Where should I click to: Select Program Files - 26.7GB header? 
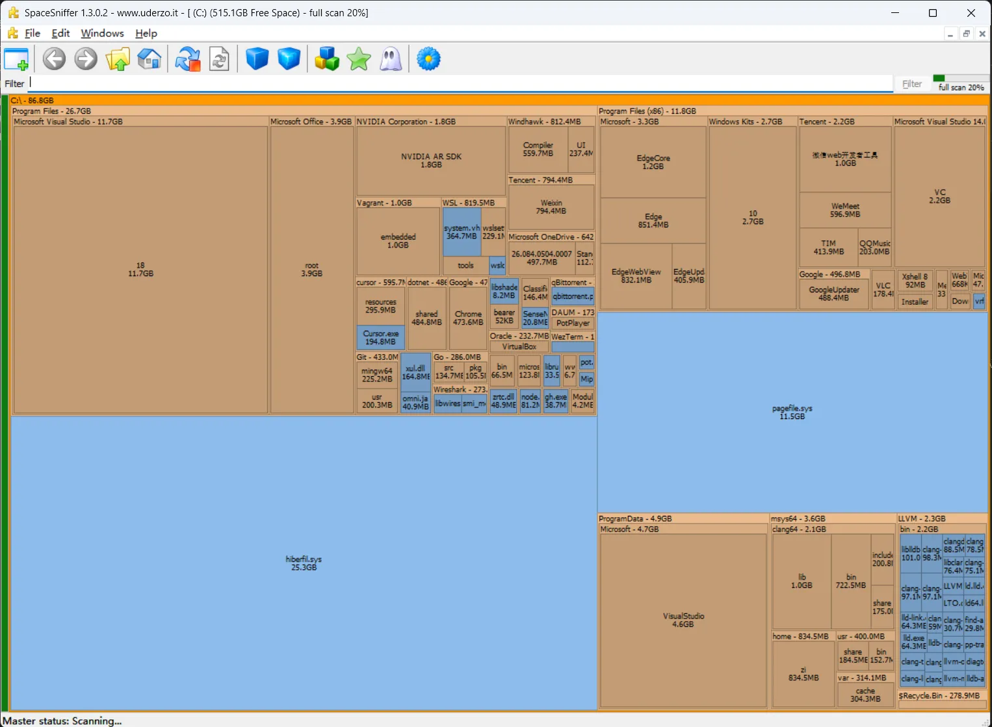point(304,111)
